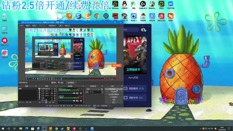233x131 pixels.
Task: Click 开始录制 in OBS controls
Action: [x=114, y=92]
